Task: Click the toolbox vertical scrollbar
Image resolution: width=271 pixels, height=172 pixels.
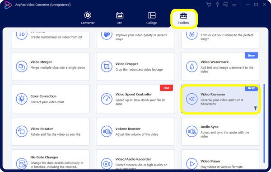Action: click(x=264, y=123)
